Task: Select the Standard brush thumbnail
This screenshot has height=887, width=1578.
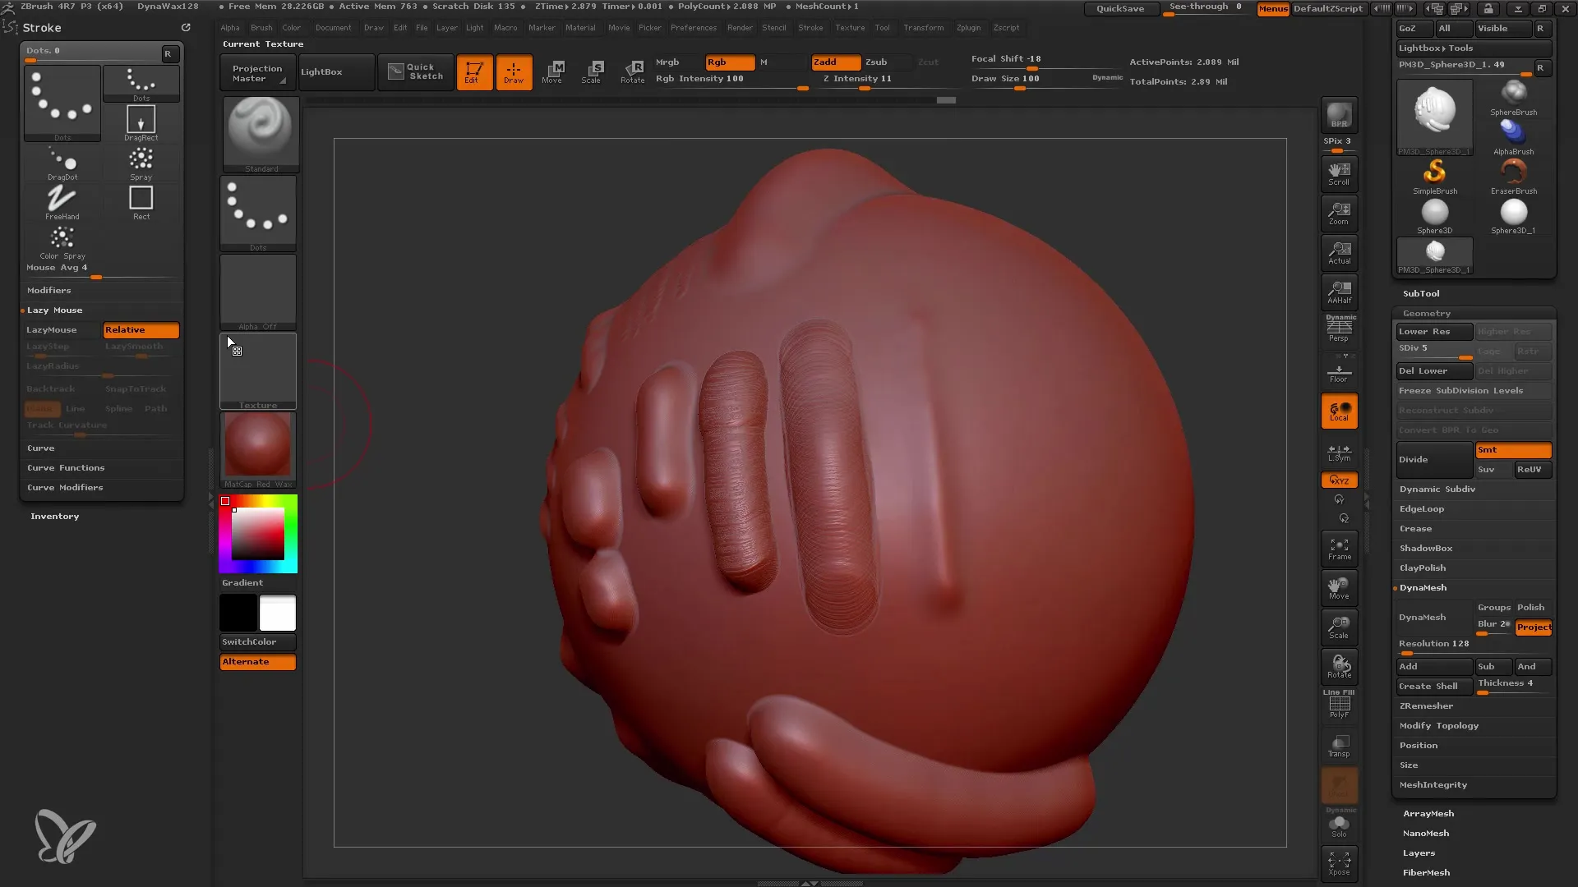Action: coord(258,128)
